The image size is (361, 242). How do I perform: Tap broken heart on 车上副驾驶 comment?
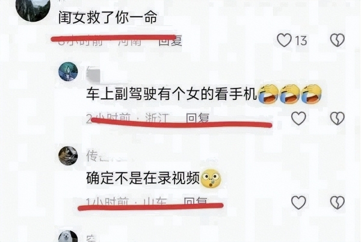(x=338, y=118)
